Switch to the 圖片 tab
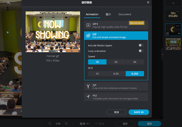 [x=108, y=14]
